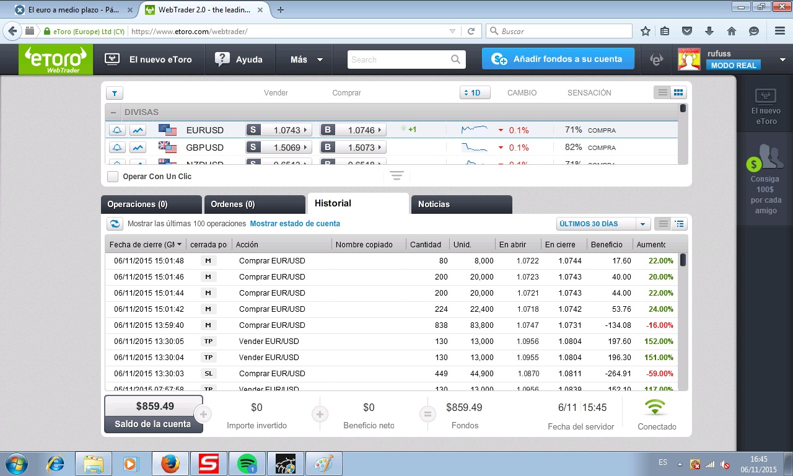Open Spotify from the taskbar
This screenshot has width=793, height=476.
247,464
